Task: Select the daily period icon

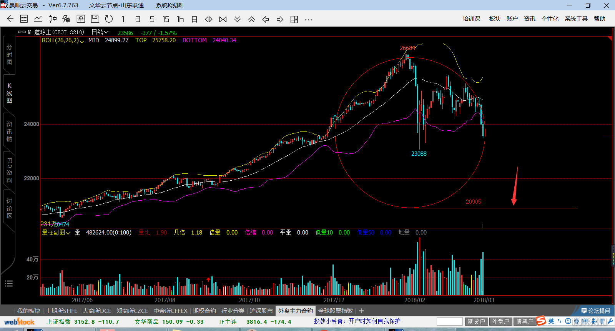Action: pyautogui.click(x=194, y=19)
